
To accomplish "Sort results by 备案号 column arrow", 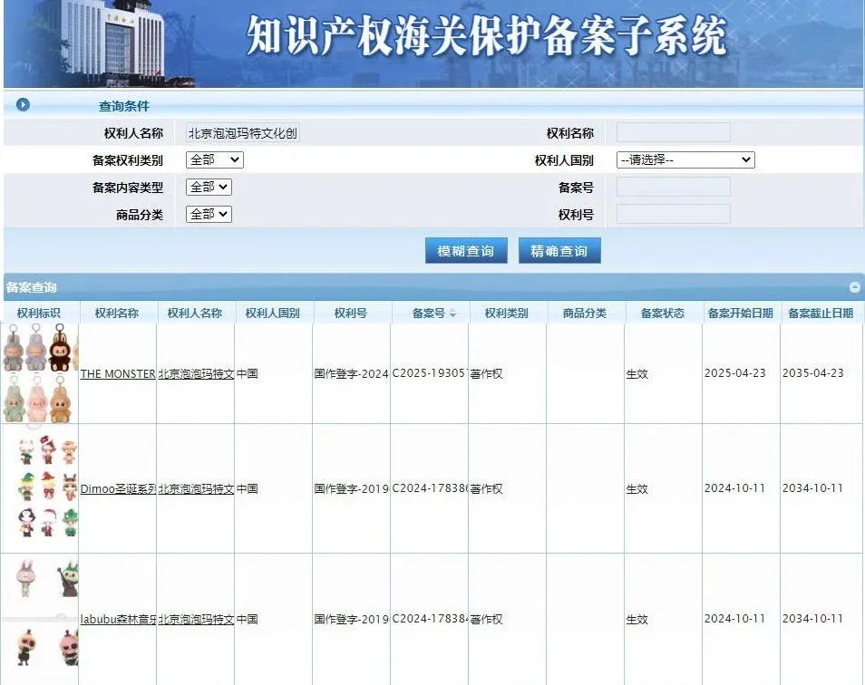I will coord(453,314).
